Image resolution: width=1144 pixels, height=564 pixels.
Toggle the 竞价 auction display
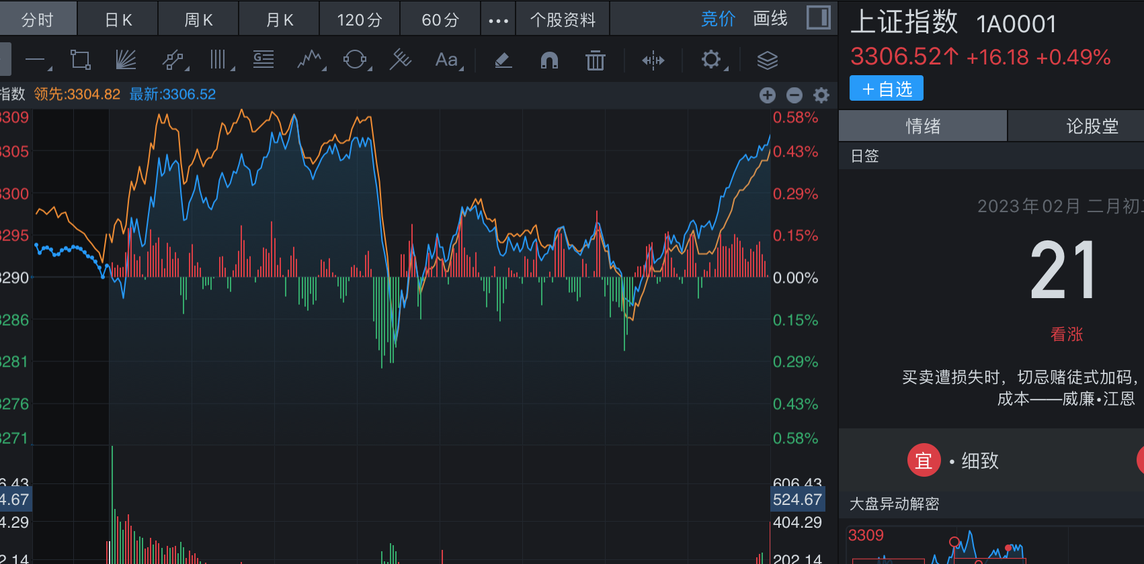pos(718,19)
